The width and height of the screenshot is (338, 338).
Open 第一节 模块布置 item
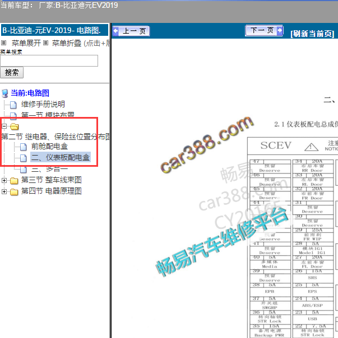[48, 115]
